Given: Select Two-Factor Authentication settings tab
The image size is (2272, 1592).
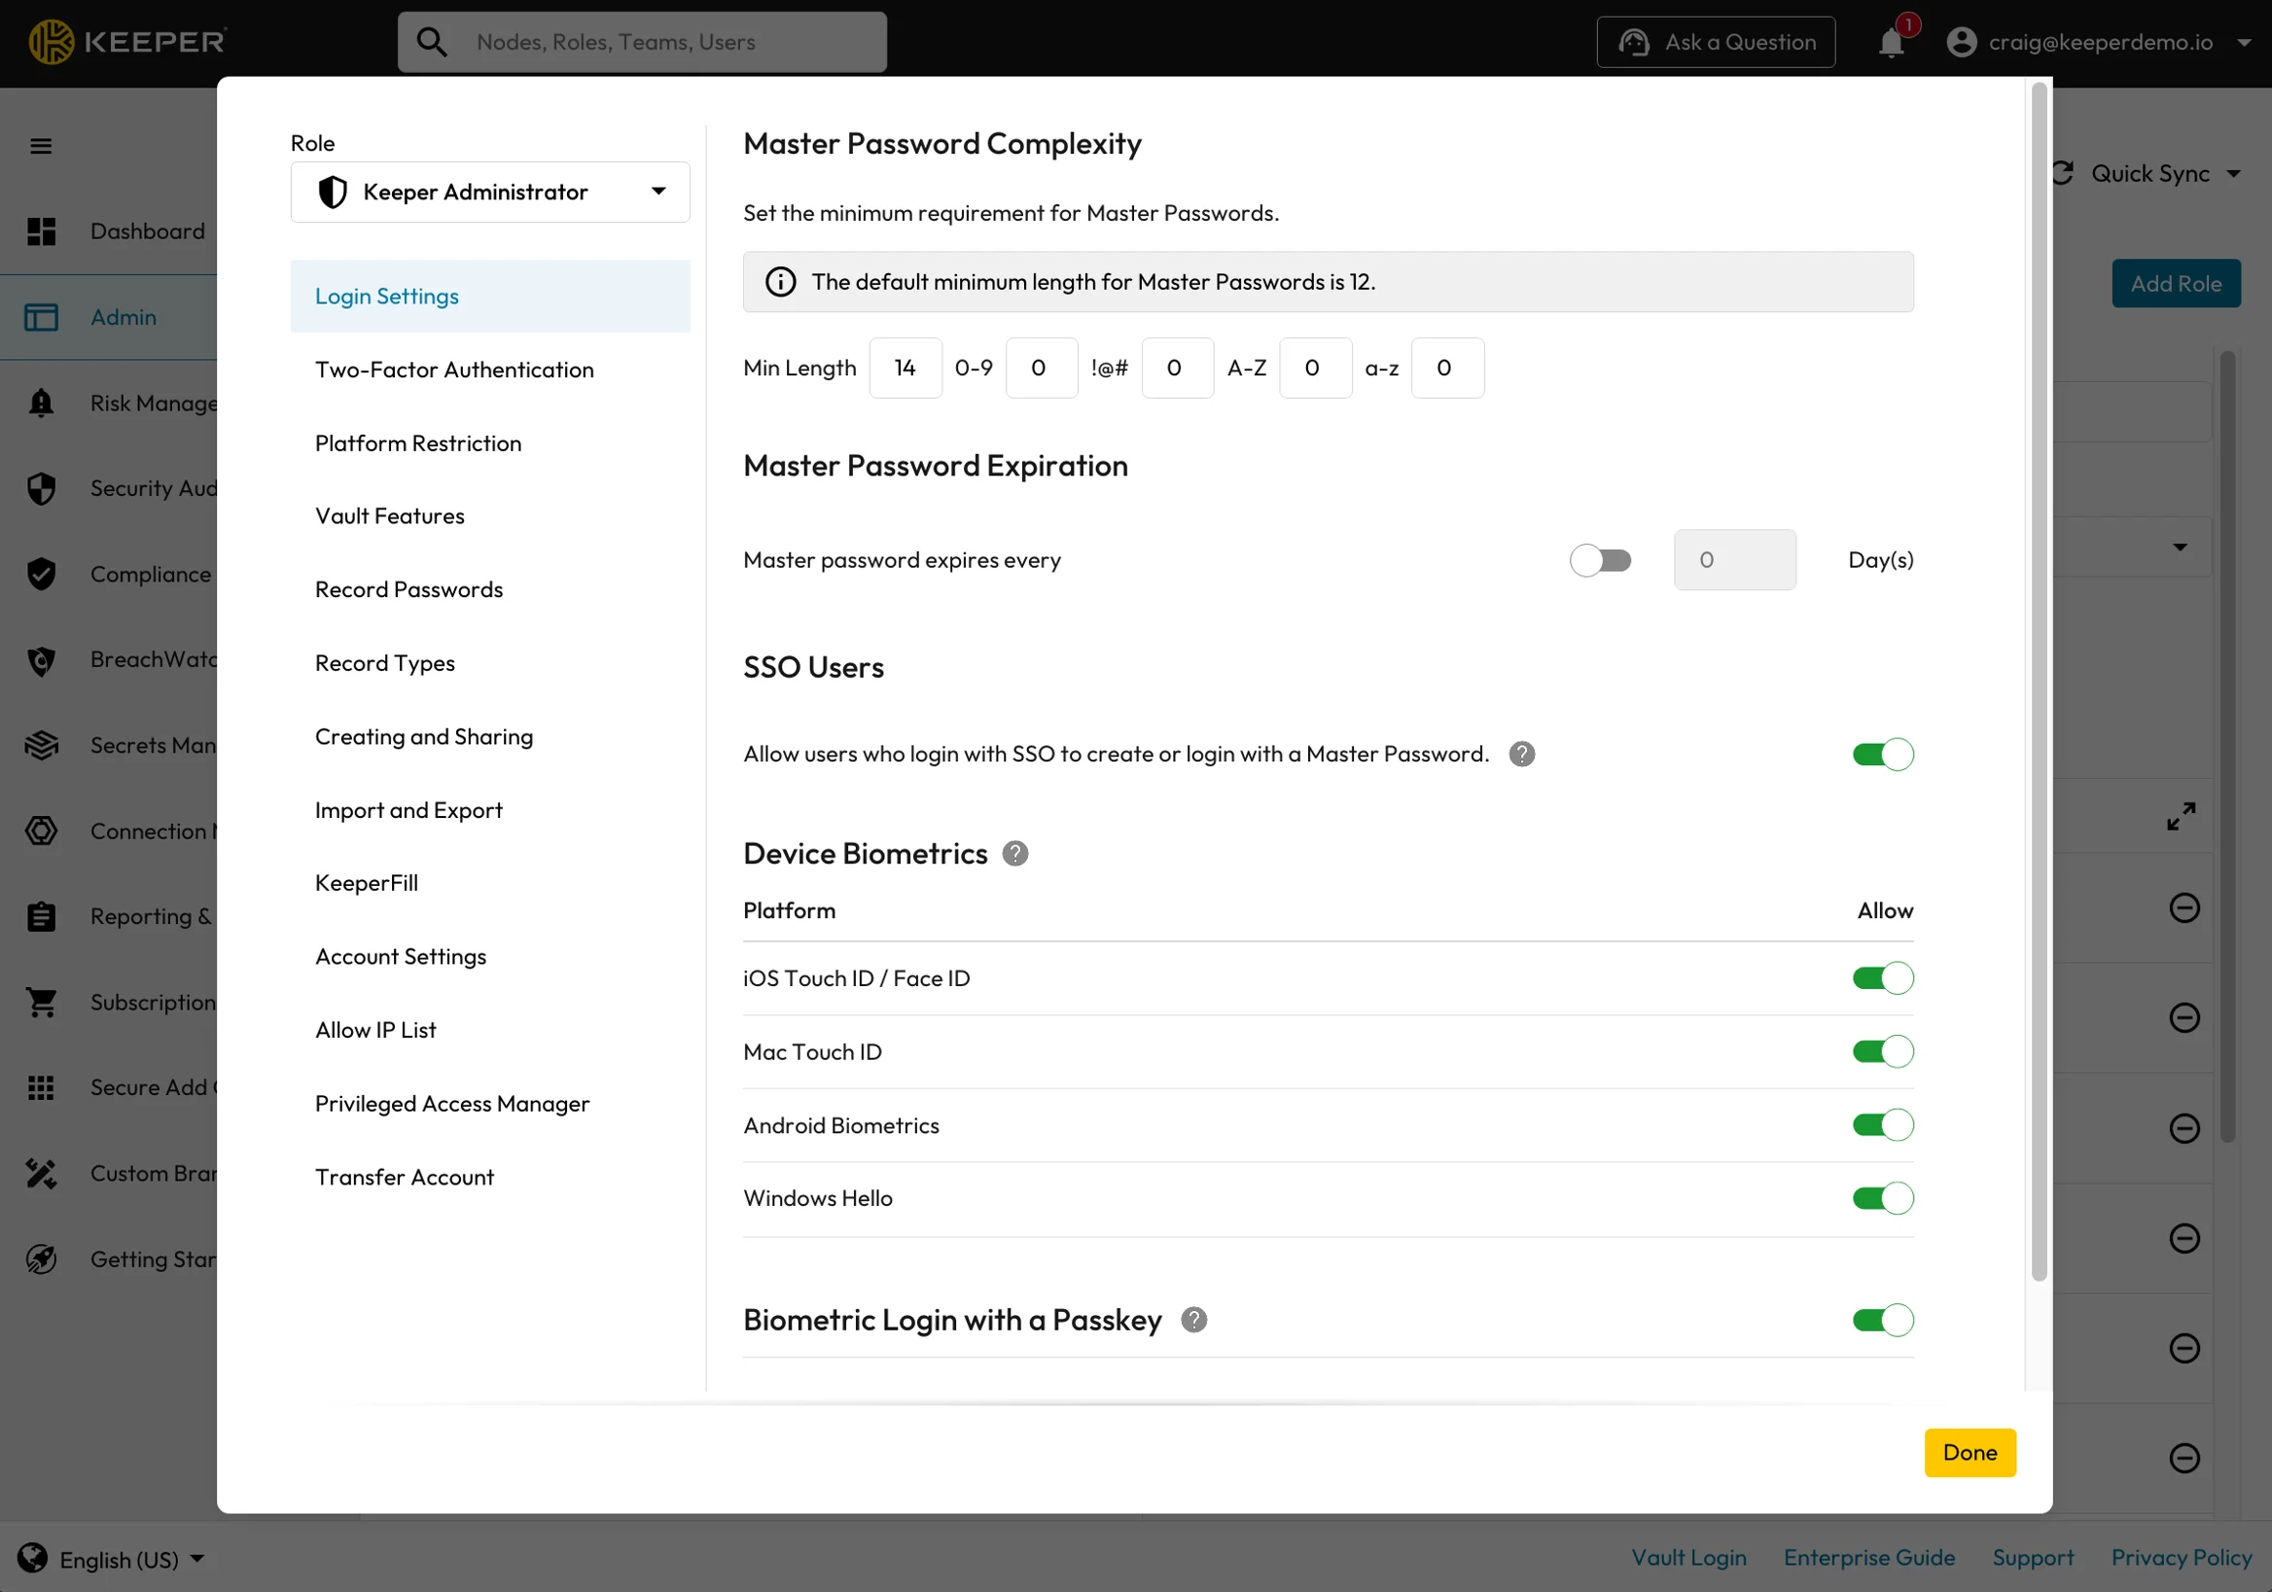Looking at the screenshot, I should pos(454,371).
